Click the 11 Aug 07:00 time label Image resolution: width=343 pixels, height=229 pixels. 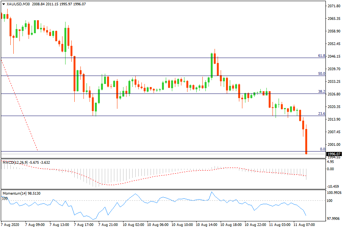click(304, 225)
